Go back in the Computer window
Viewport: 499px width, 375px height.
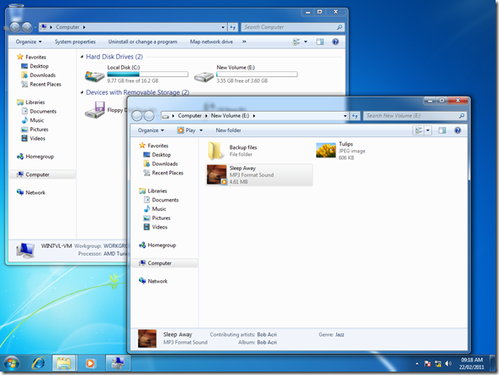[x=14, y=27]
